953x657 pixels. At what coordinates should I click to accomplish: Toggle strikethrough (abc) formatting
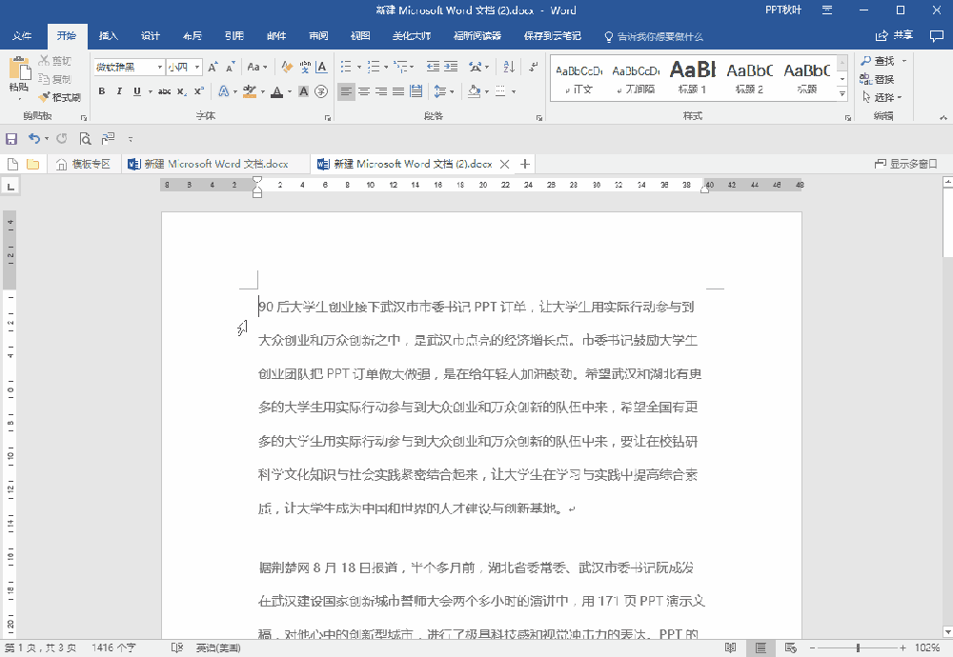(164, 91)
